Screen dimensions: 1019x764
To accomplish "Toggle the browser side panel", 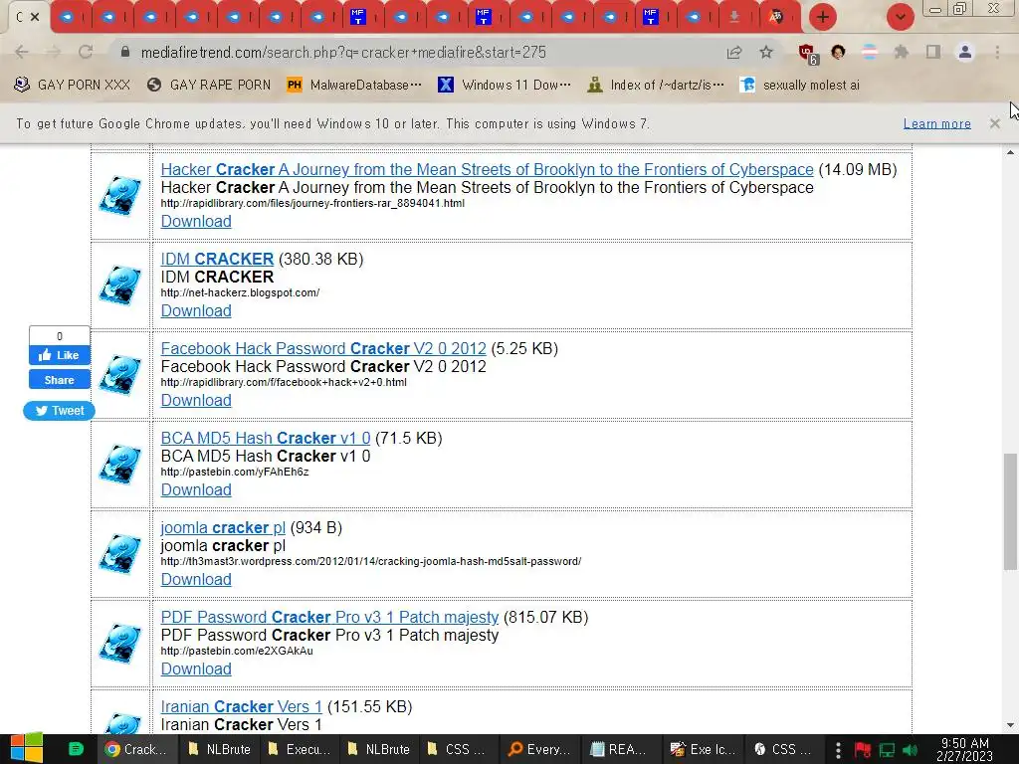I will pyautogui.click(x=933, y=52).
